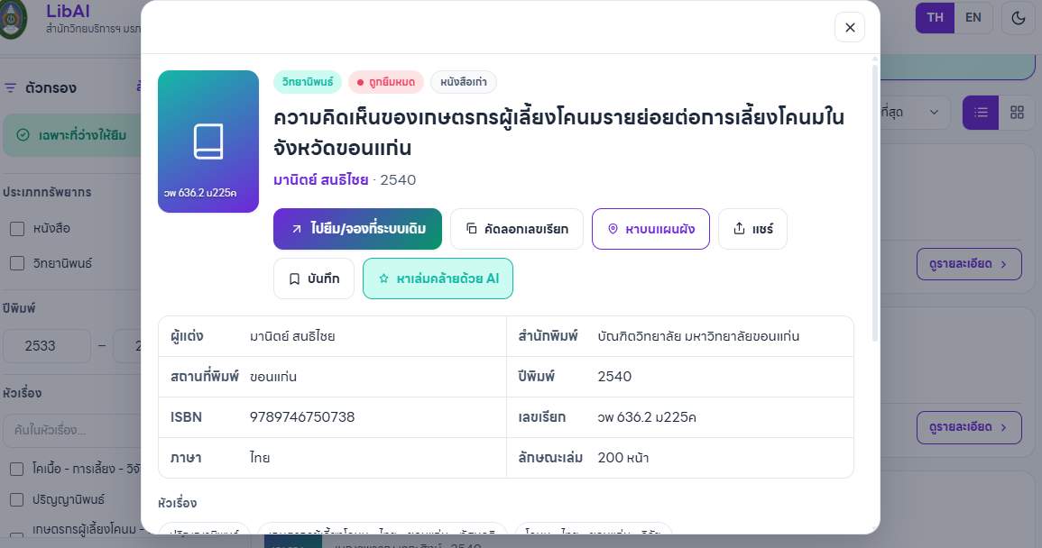Copy call number with copy icon
Image resolution: width=1042 pixels, height=548 pixels.
pos(516,229)
